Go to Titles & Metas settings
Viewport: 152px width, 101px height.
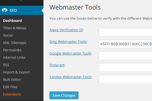15,28
